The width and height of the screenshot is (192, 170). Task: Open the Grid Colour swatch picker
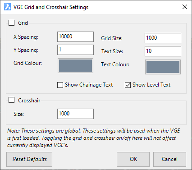point(75,65)
